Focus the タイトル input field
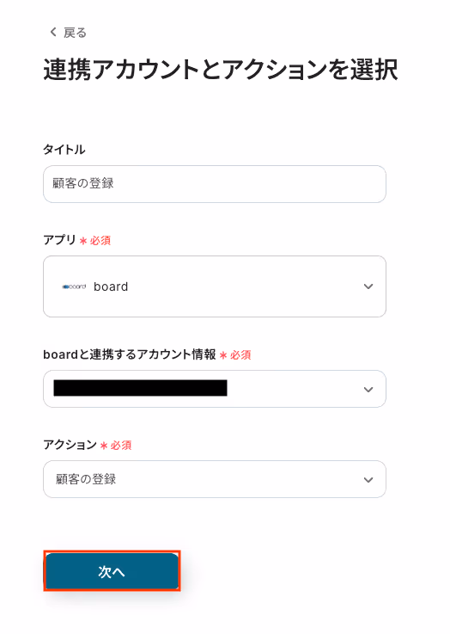This screenshot has width=450, height=634. pyautogui.click(x=215, y=184)
